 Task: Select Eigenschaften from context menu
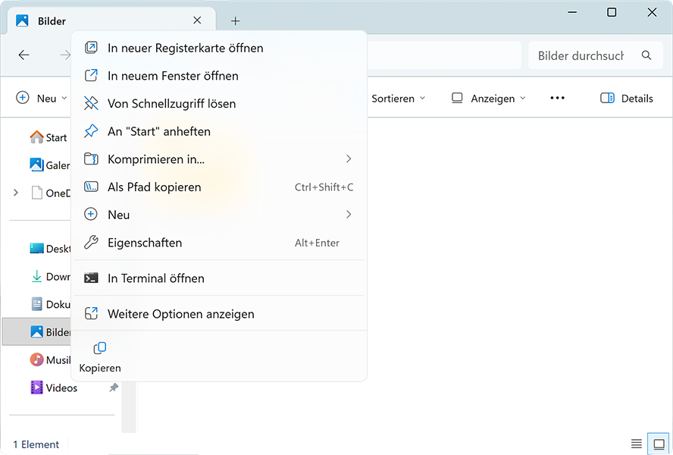(145, 243)
